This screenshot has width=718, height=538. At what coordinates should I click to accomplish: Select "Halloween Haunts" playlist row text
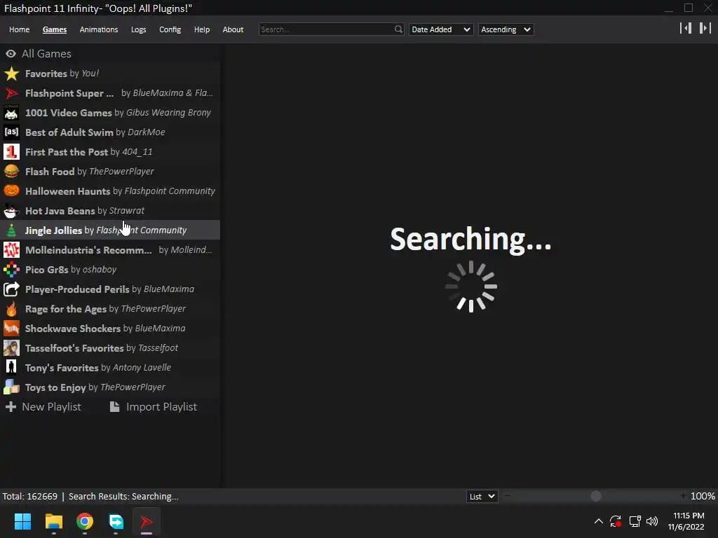[68, 191]
